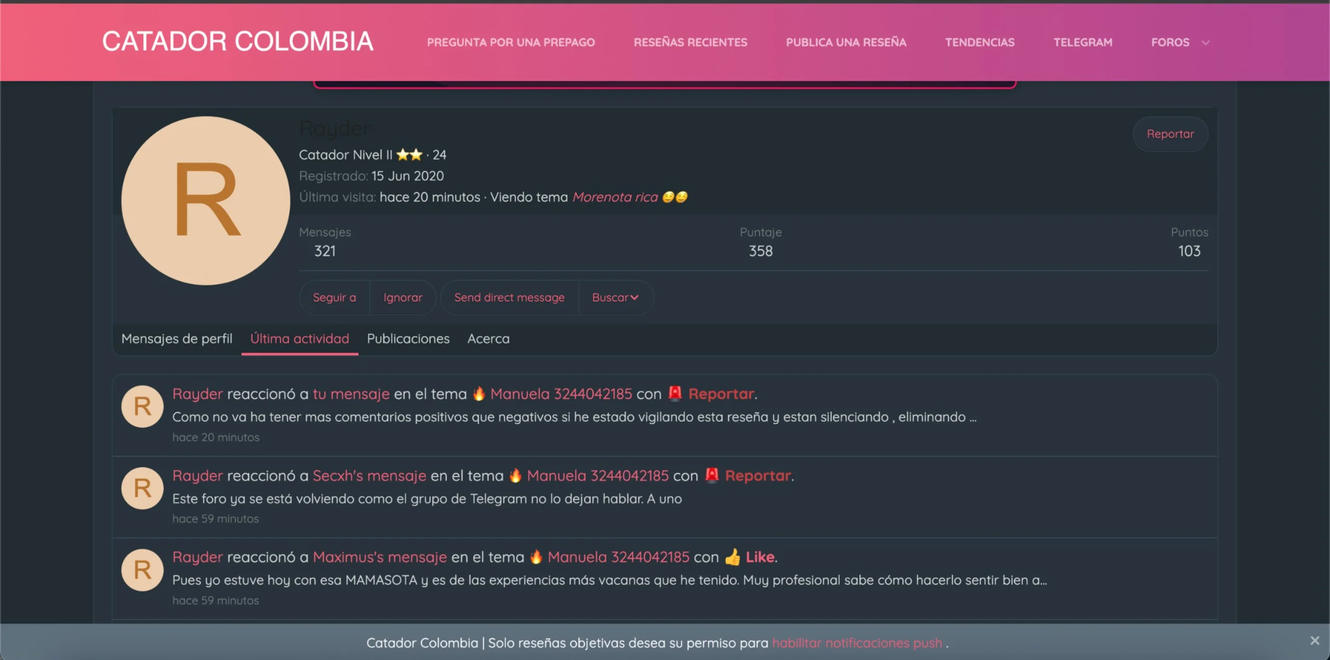Screen dimensions: 1330x660
Task: Open the Publicaciones tab
Action: point(408,339)
